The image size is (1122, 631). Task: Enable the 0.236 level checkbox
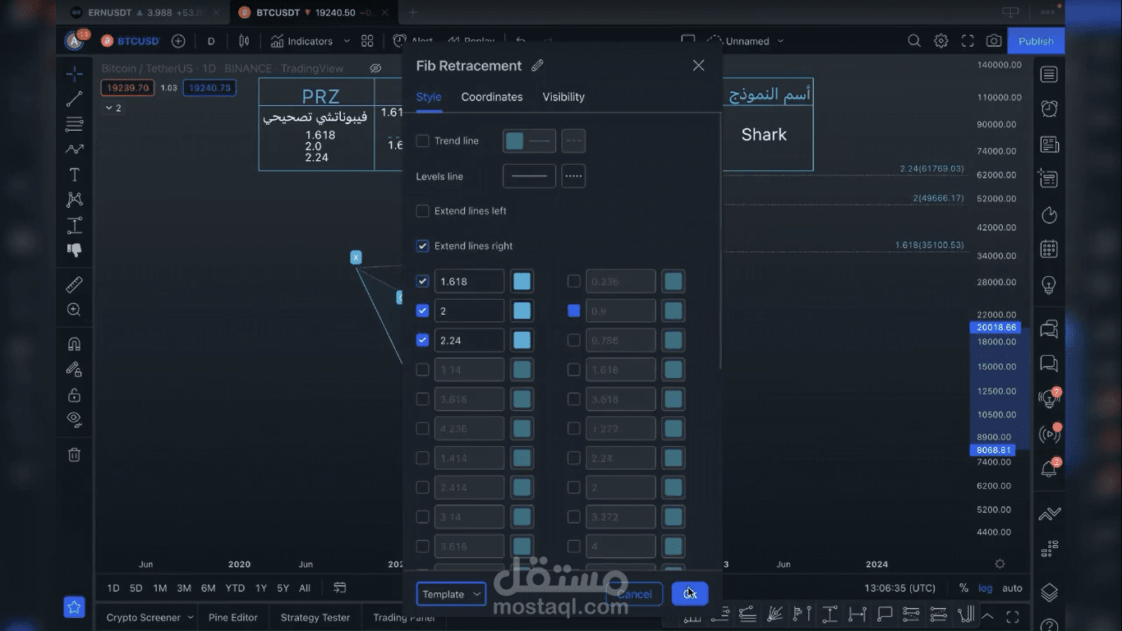(574, 281)
